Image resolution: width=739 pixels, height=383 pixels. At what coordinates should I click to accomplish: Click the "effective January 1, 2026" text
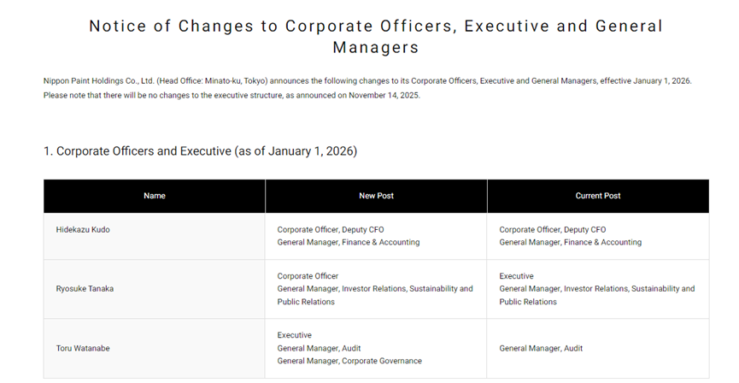pyautogui.click(x=644, y=80)
